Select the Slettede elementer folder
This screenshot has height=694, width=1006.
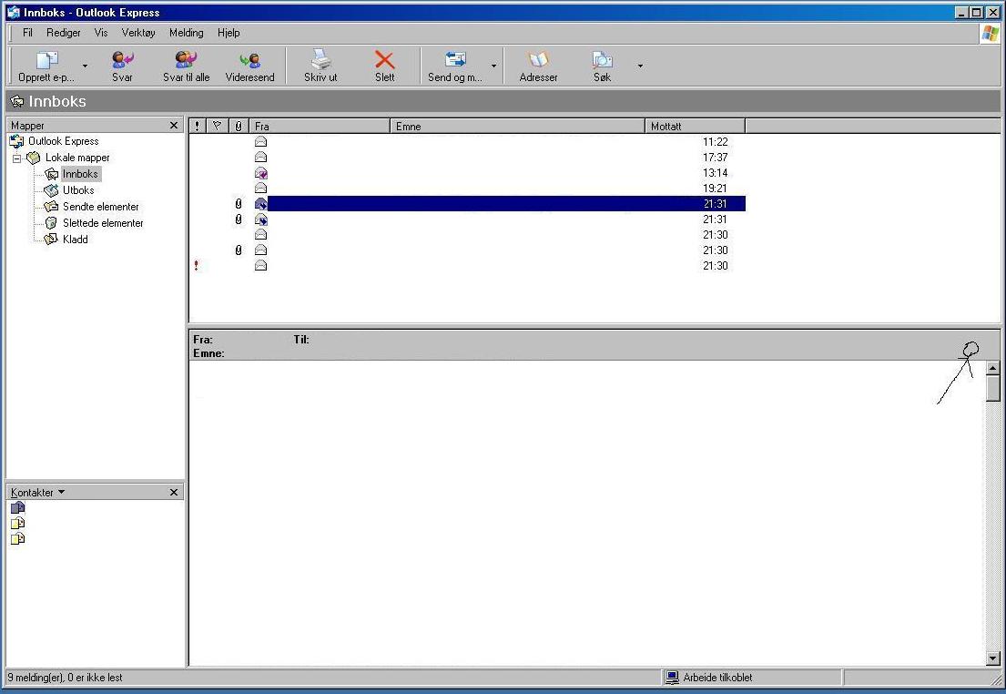(103, 223)
